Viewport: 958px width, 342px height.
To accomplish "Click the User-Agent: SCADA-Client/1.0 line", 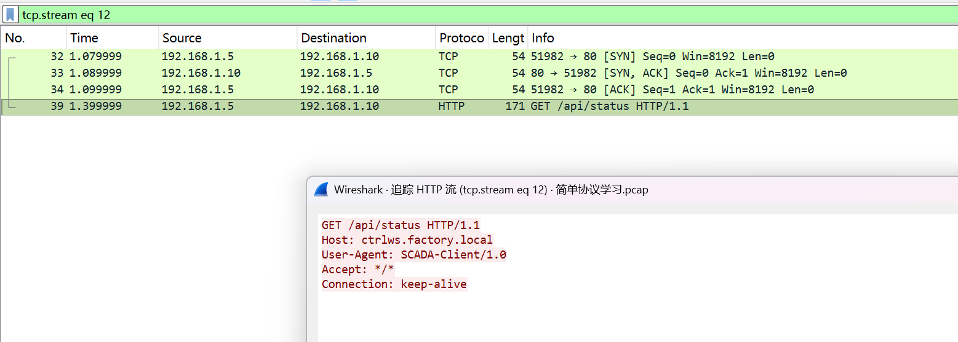I will (x=413, y=255).
